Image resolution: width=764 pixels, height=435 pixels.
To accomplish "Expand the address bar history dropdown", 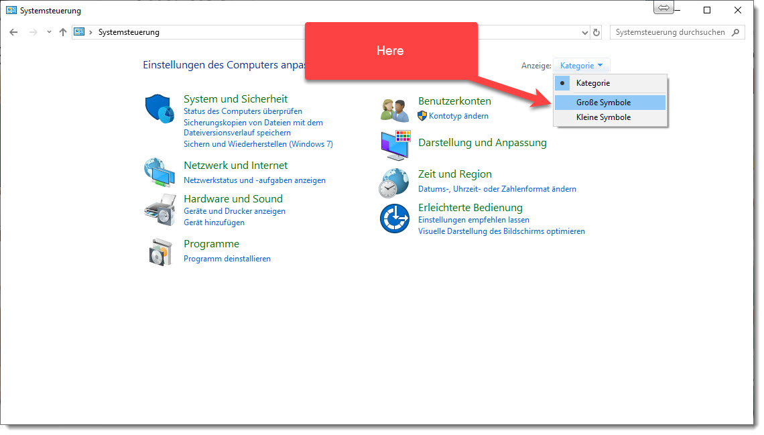I will [x=584, y=32].
